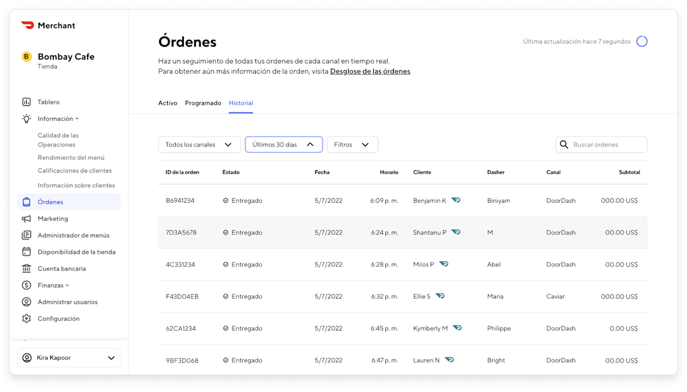Viewport: 687px width, 392px height.
Task: Expand the Todos los canales dropdown
Action: tap(199, 144)
